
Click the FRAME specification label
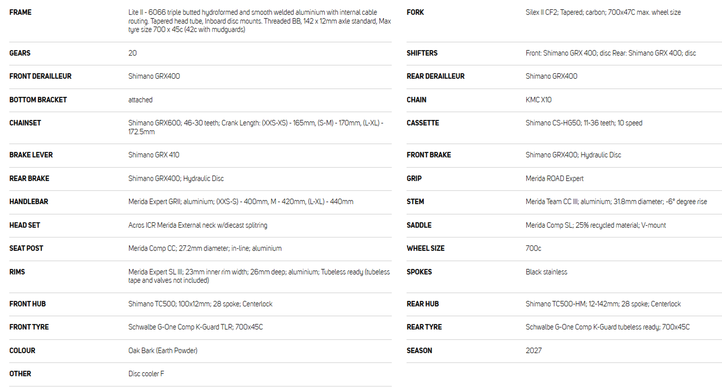click(x=20, y=12)
